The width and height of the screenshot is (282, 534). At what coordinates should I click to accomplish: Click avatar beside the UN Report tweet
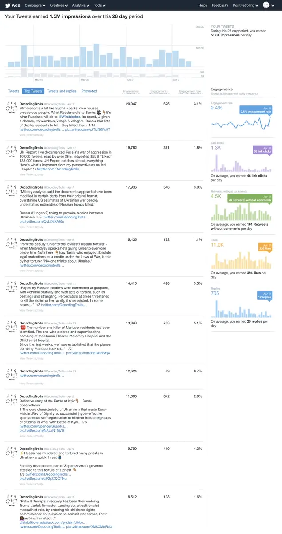11,151
